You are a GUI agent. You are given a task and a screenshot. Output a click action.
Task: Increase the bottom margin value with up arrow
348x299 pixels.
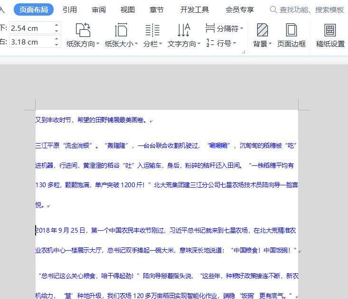pos(56,25)
